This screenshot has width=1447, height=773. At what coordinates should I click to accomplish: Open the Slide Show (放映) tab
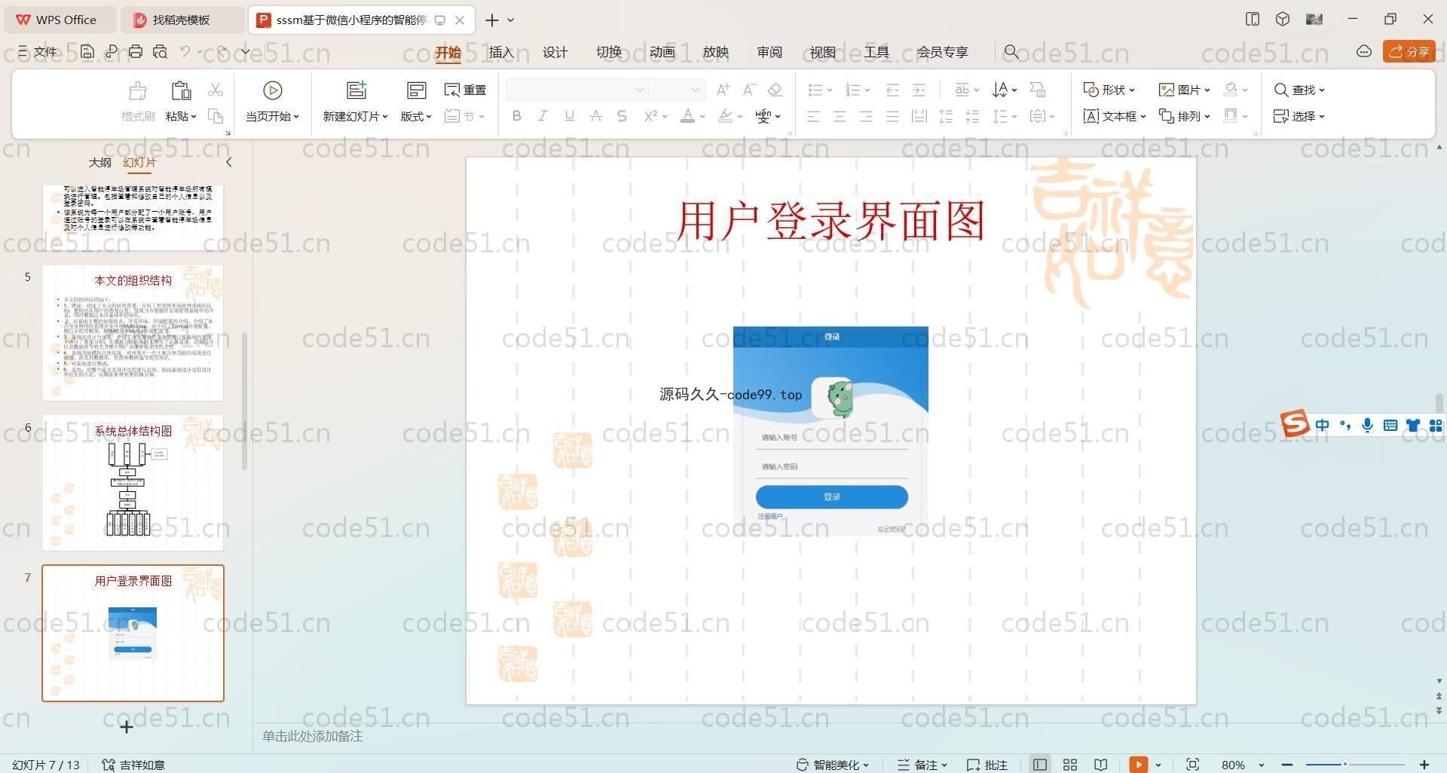(715, 52)
